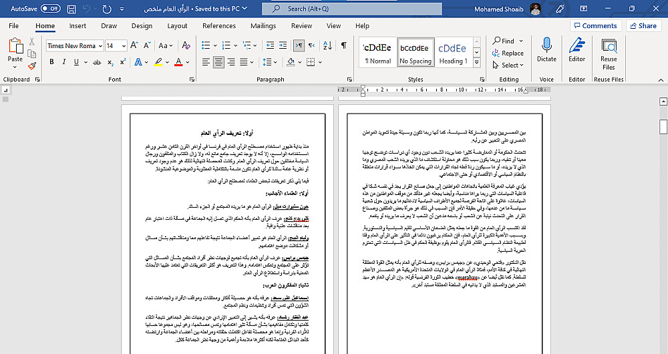Open Change Case Aa dropdown
Screen dimensions: 668x354
(x=165, y=45)
